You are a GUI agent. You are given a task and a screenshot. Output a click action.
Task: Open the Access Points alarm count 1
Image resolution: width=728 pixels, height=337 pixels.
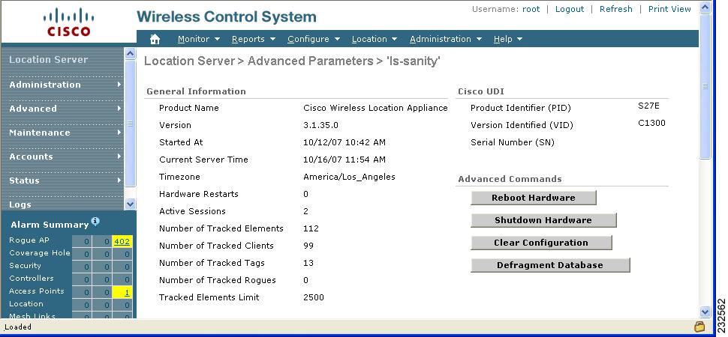127,293
